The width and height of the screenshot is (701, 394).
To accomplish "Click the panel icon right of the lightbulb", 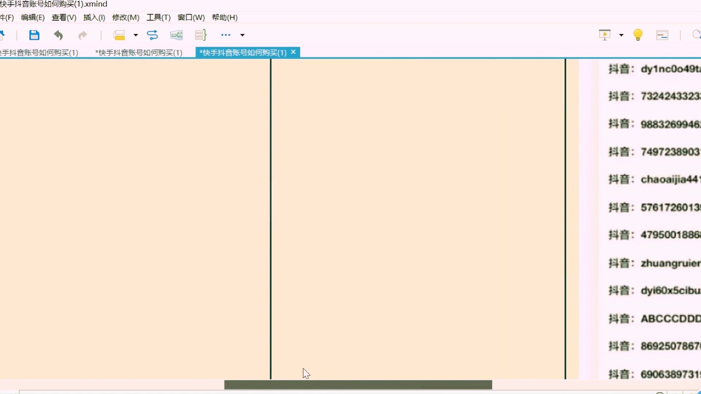I will (x=662, y=35).
